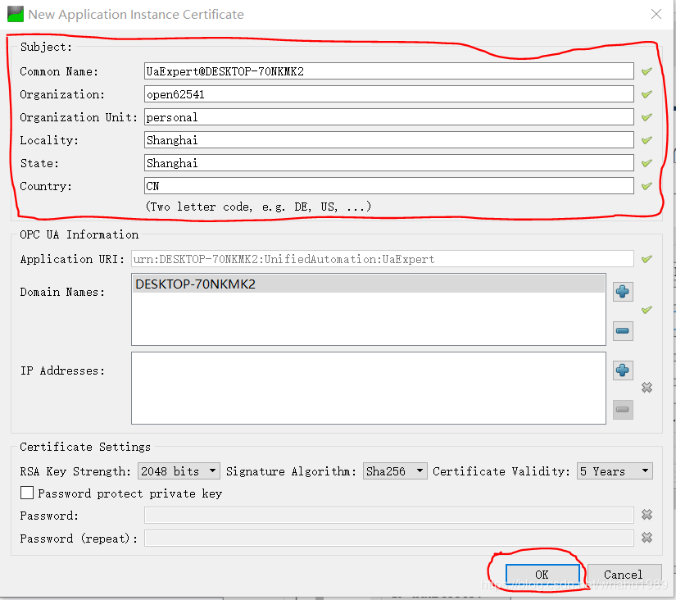Click the Password input field
The height and width of the screenshot is (600, 676).
[389, 515]
